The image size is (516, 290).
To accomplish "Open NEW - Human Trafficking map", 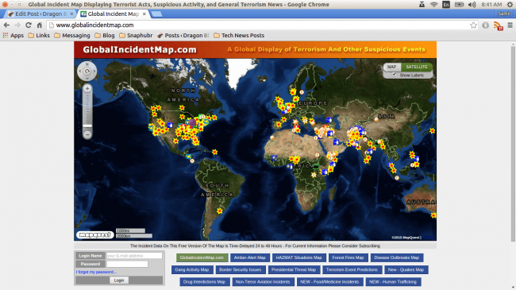I will point(393,282).
